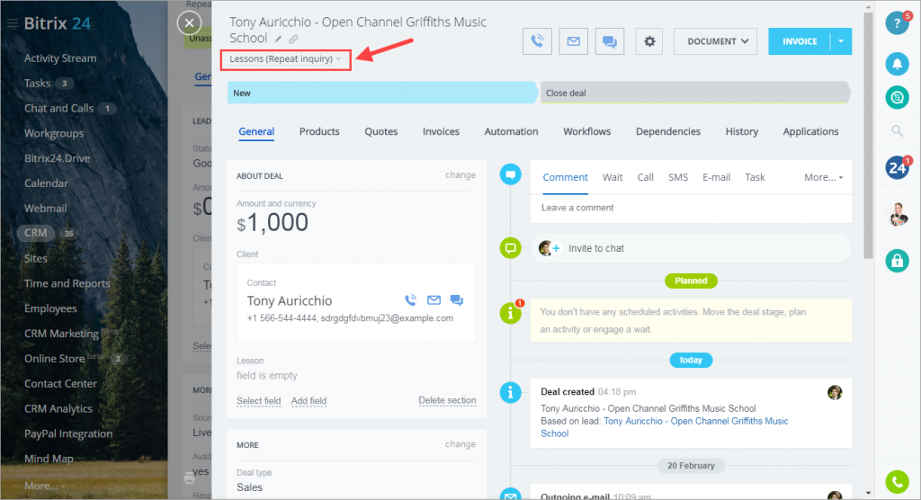Open the Workflows tab
This screenshot has height=500, width=921.
(x=586, y=131)
